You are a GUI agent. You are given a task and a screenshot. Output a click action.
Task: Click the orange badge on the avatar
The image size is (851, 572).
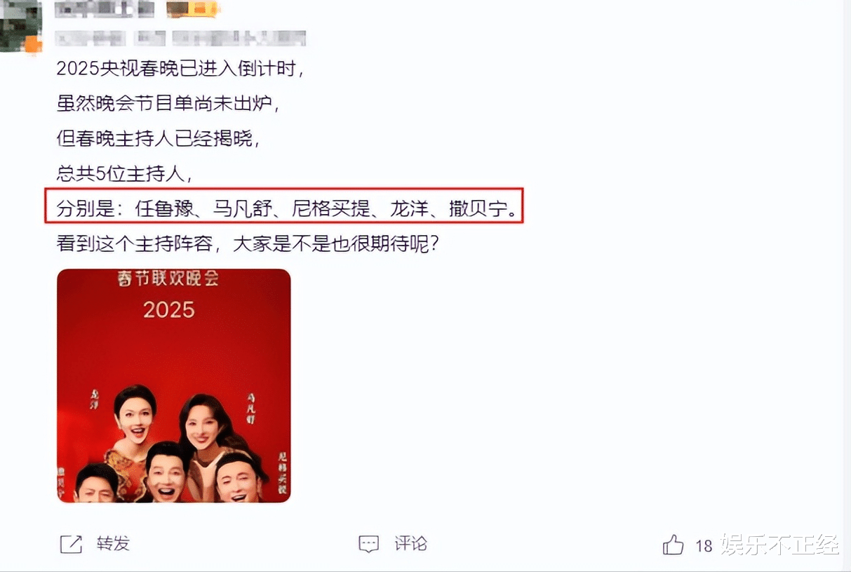coord(34,46)
